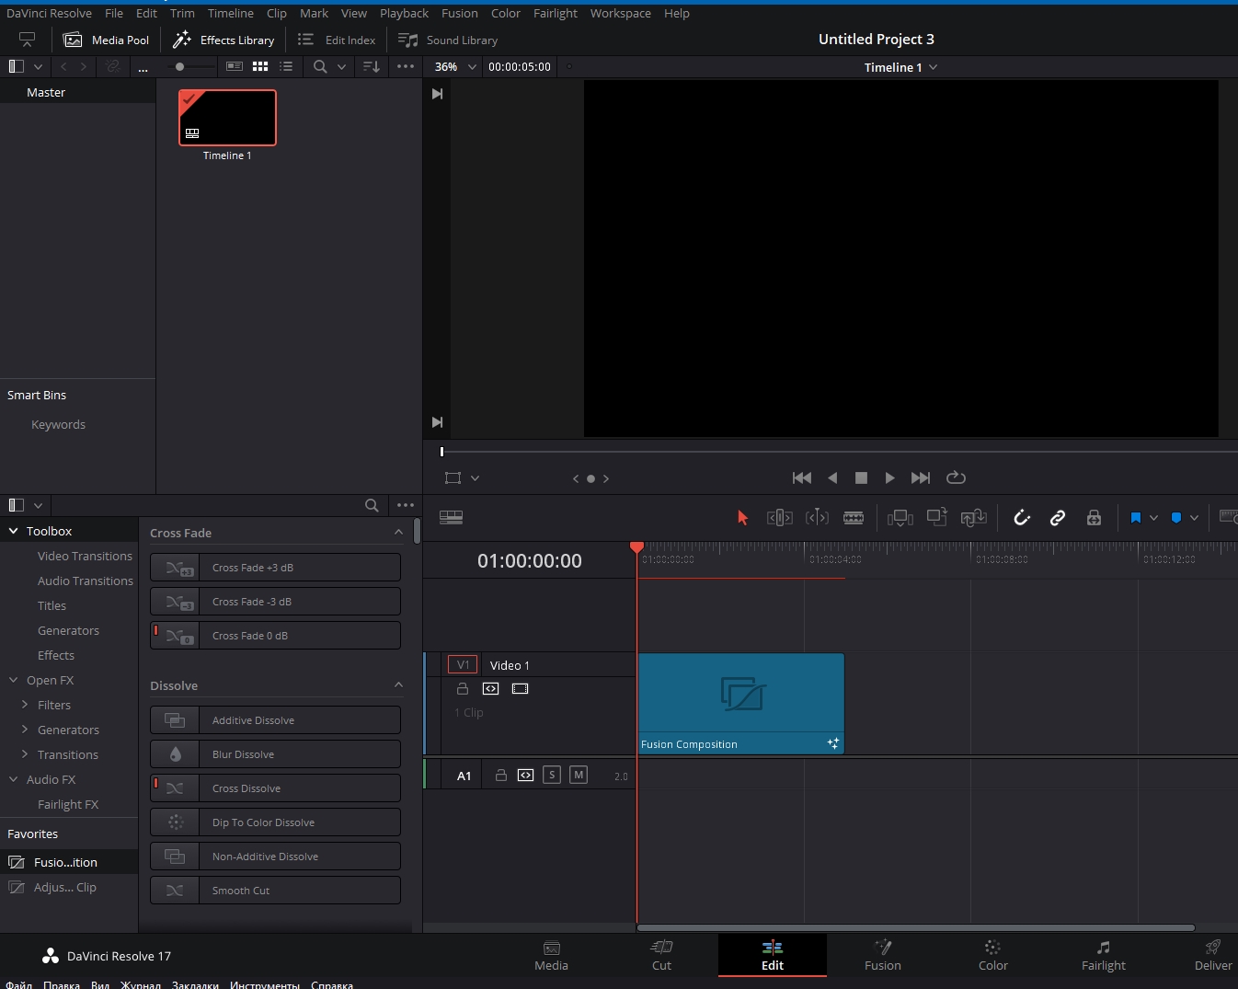Activate the Dynamic Trim Mode tool

(817, 518)
